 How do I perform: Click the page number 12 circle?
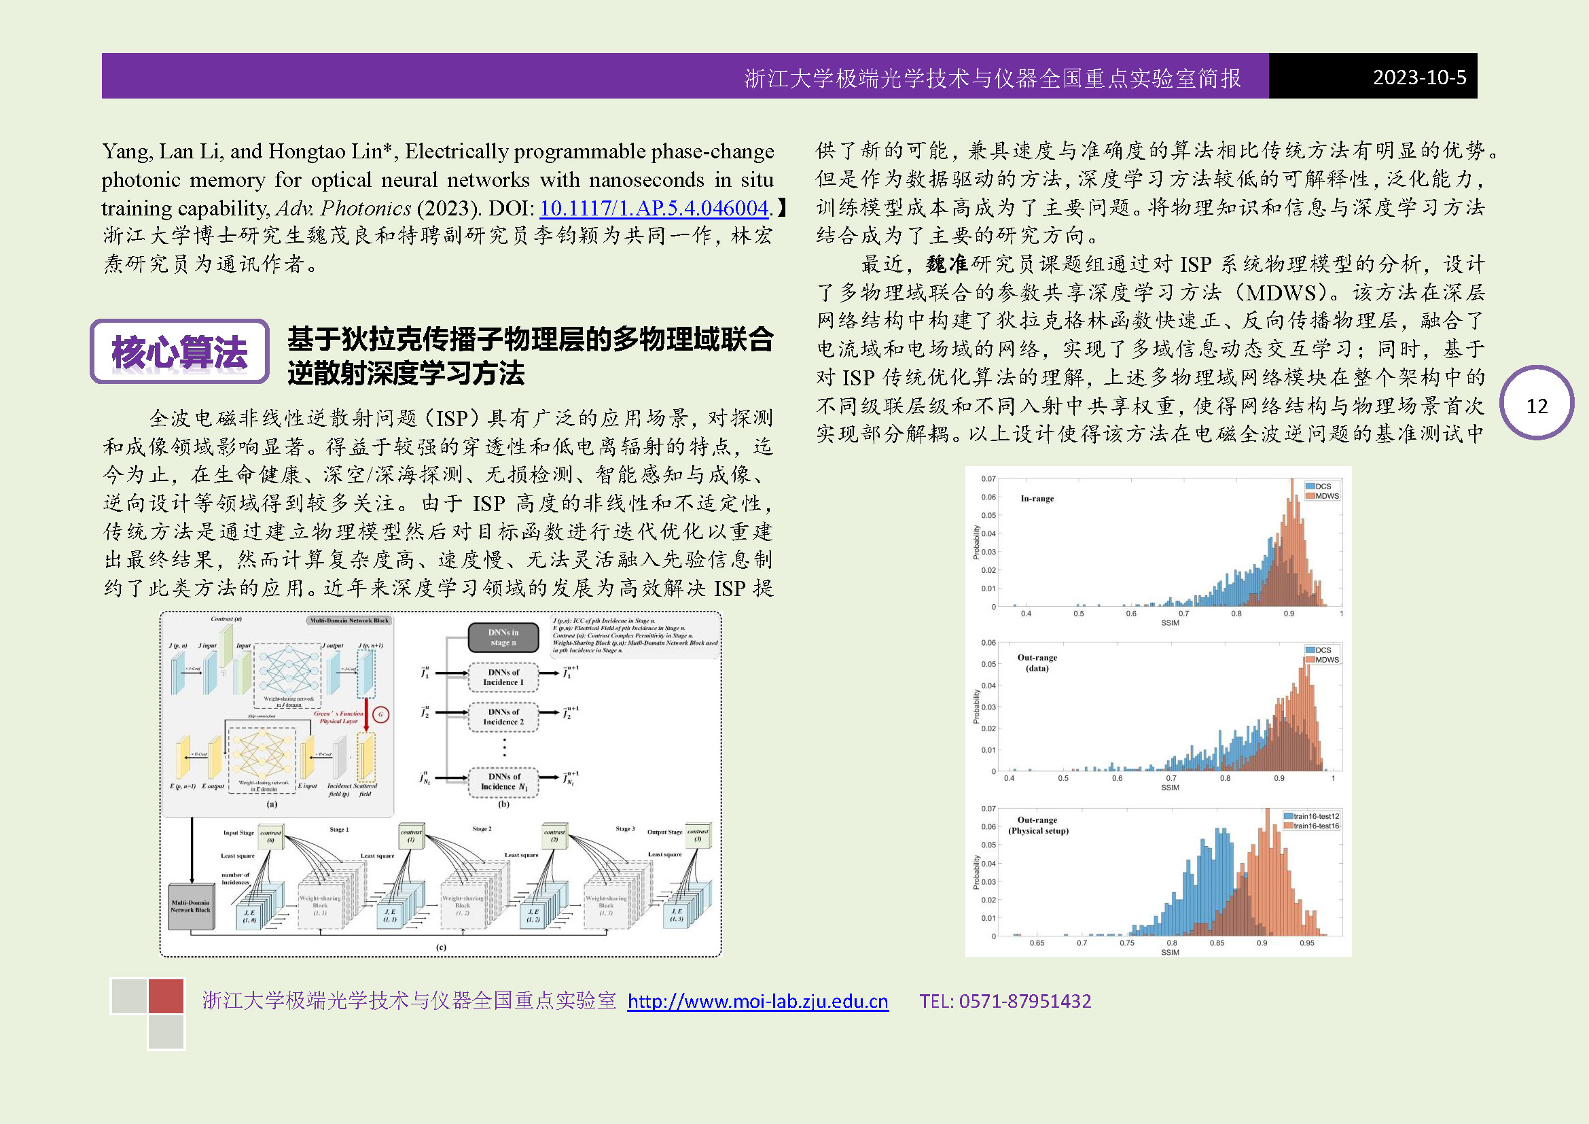pos(1537,405)
